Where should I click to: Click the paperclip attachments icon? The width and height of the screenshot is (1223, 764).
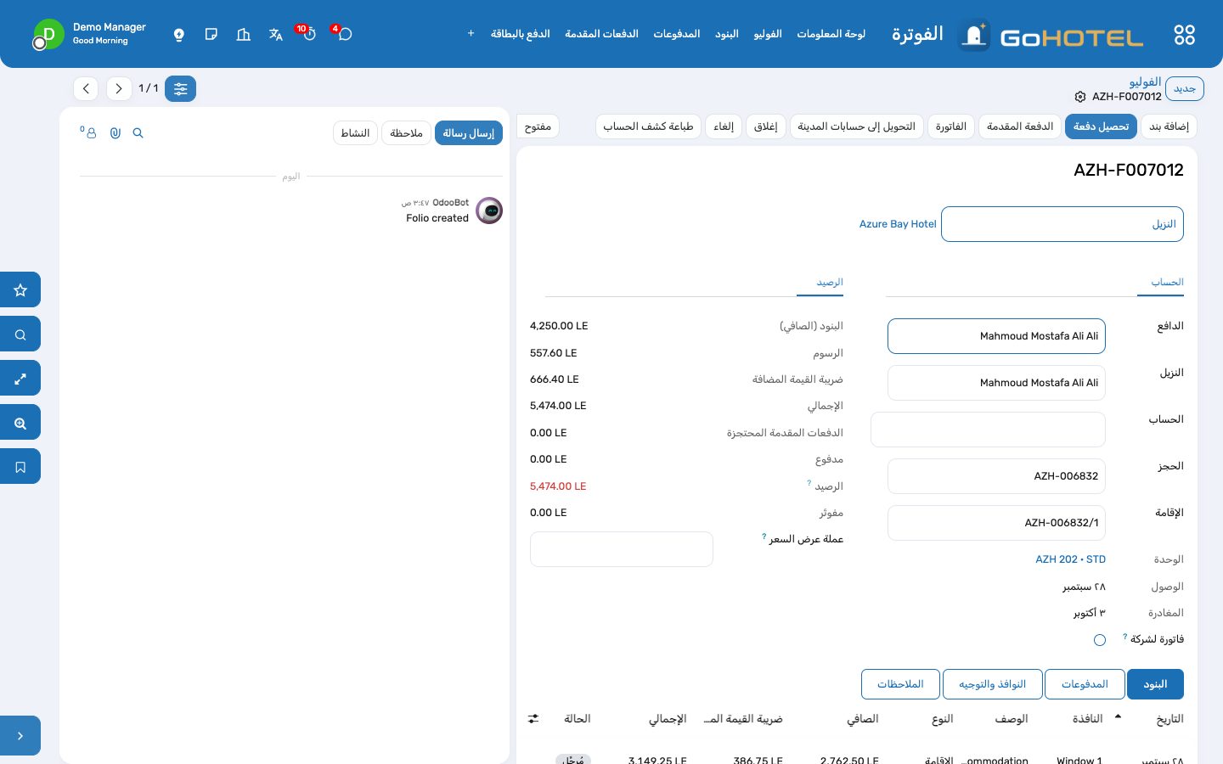point(116,133)
